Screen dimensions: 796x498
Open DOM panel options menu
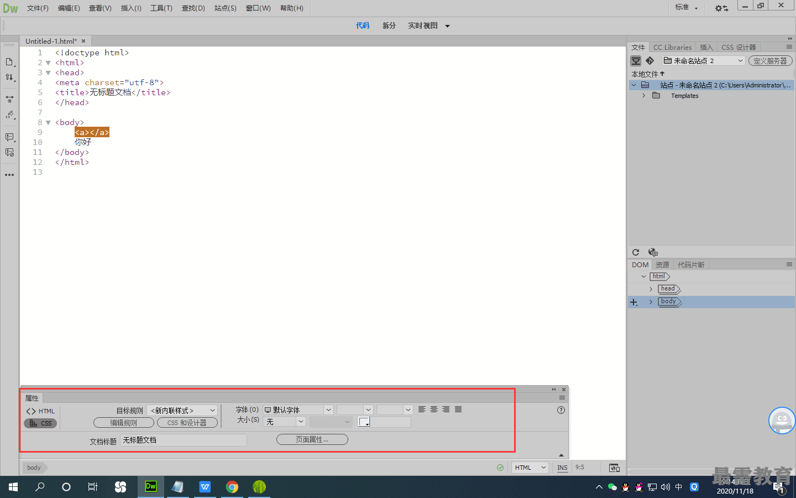pos(789,264)
